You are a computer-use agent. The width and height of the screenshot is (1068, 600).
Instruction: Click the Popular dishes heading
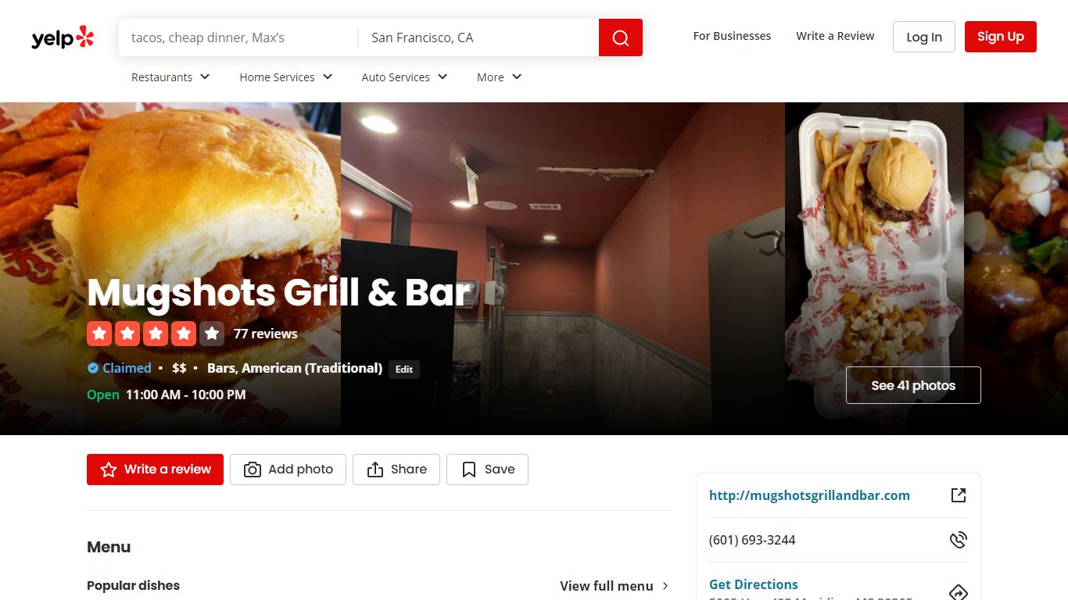(x=133, y=586)
